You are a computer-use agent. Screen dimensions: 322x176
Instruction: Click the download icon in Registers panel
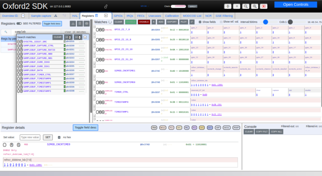tap(73, 23)
